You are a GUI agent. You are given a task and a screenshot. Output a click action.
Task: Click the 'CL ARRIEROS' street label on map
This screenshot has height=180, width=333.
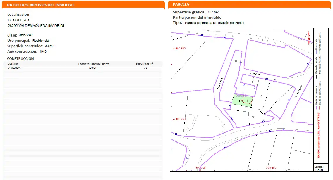click(x=220, y=83)
